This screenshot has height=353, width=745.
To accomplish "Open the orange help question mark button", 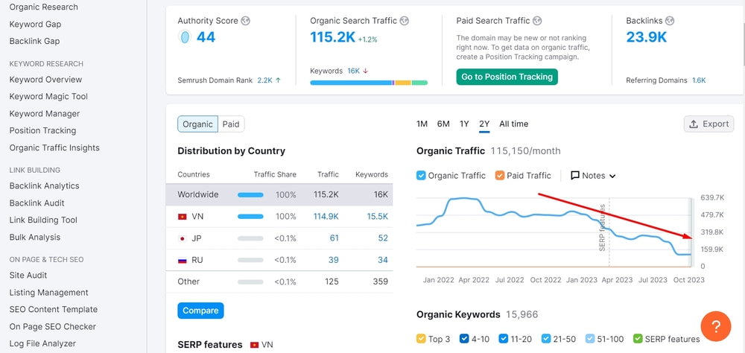I will pyautogui.click(x=715, y=326).
